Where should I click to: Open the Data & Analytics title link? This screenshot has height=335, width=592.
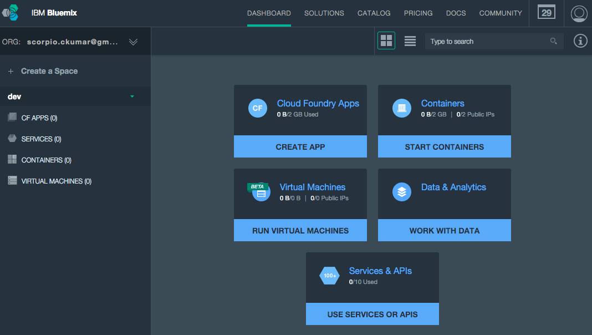pos(453,187)
